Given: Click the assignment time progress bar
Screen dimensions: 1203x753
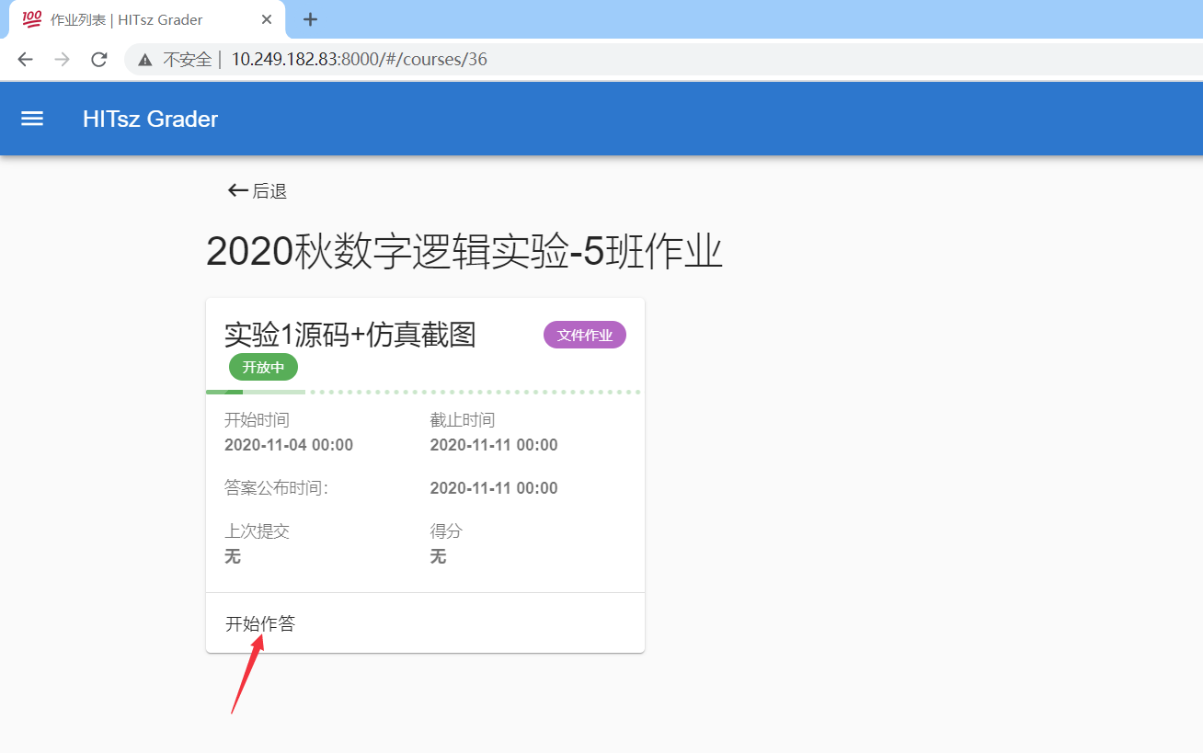Looking at the screenshot, I should coord(423,393).
